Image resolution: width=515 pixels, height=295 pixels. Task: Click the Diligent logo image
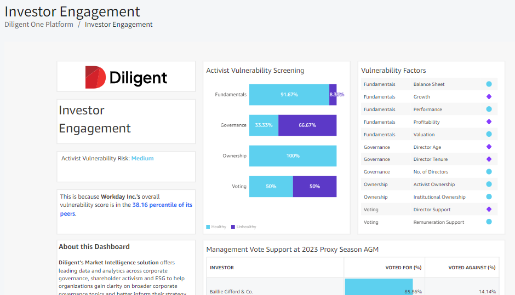tap(126, 77)
